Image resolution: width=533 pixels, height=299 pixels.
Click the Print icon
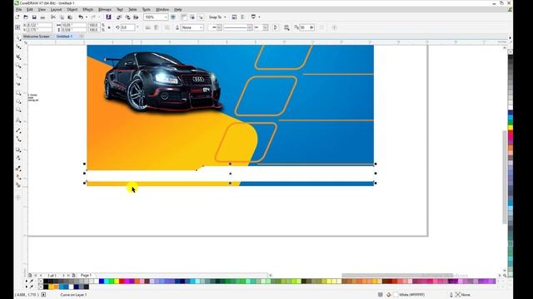pos(42,17)
